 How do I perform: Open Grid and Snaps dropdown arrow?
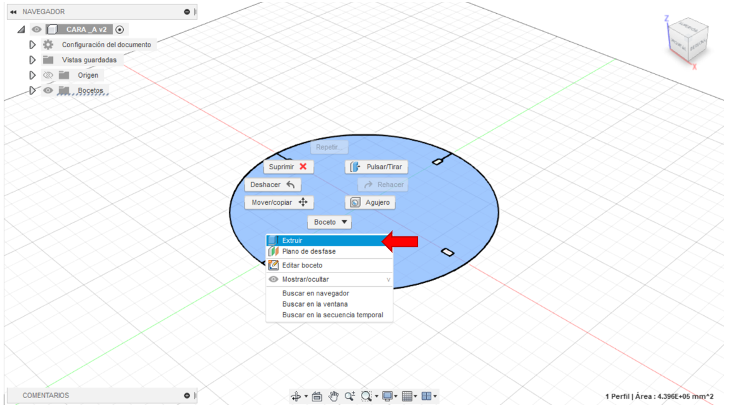pos(415,396)
